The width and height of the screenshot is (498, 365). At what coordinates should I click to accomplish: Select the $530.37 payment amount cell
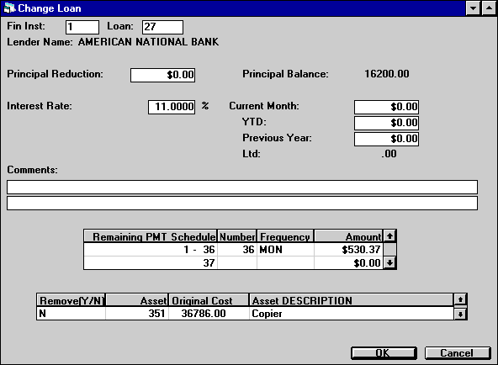(x=348, y=250)
